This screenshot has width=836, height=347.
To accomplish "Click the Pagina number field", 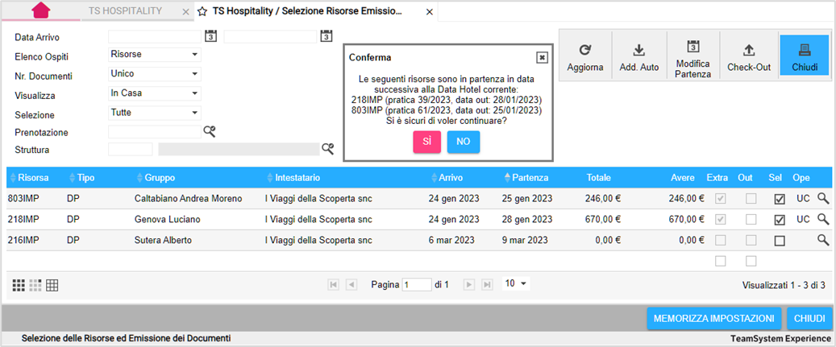I will (417, 285).
